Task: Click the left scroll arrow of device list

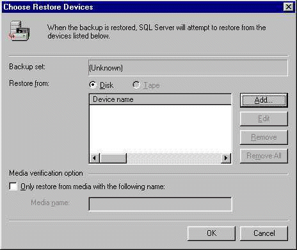Action: pyautogui.click(x=94, y=158)
